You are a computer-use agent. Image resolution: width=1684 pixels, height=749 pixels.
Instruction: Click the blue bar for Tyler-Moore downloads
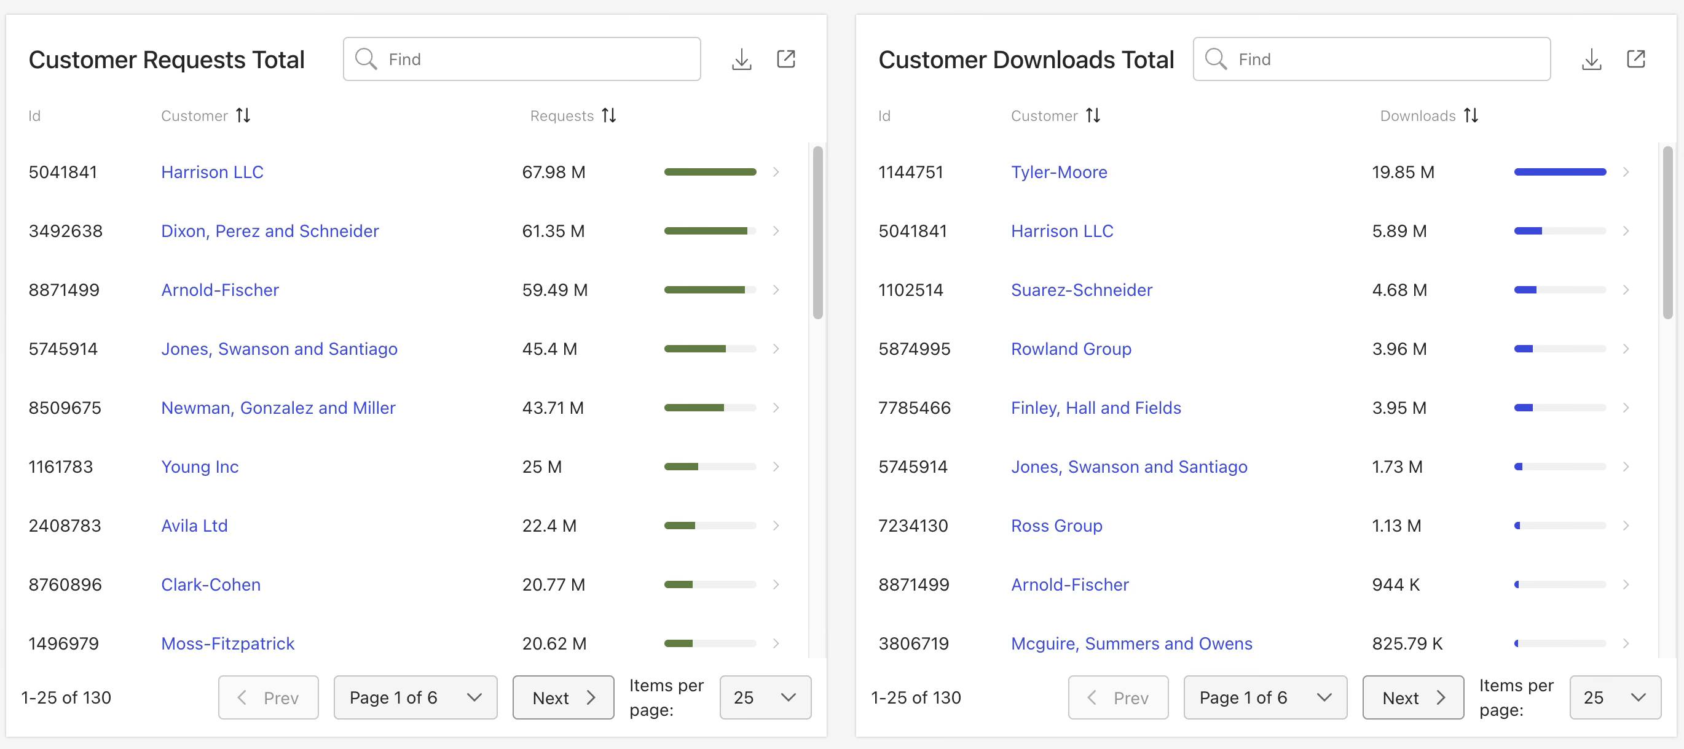[1560, 173]
